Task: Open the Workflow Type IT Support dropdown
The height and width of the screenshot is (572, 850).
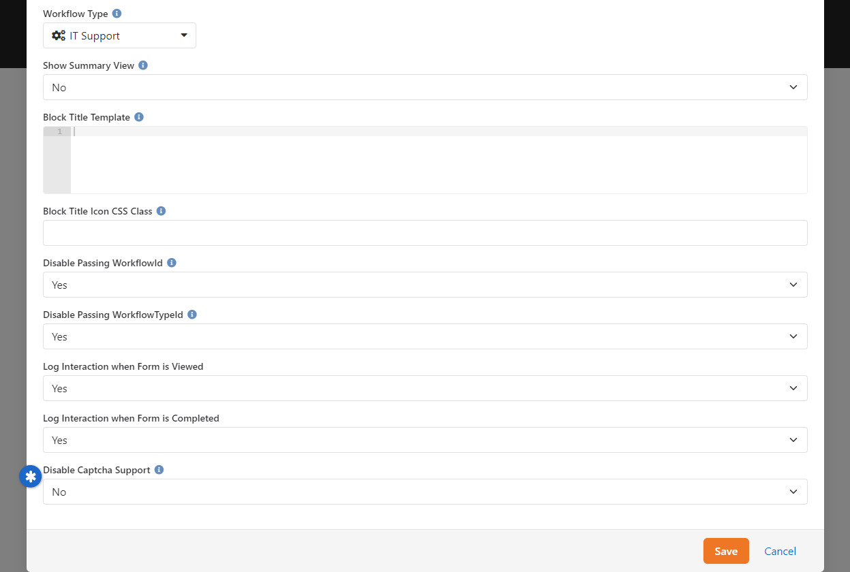Action: pos(119,35)
